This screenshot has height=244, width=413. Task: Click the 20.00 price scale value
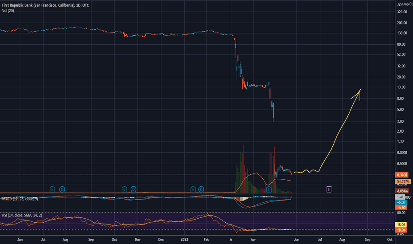point(401,77)
